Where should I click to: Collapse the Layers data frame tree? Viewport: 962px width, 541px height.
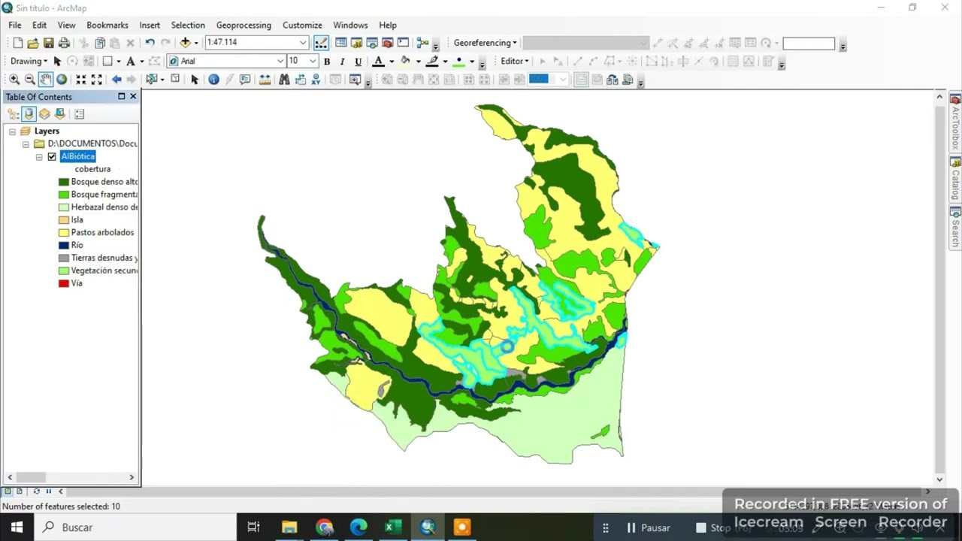pos(12,131)
